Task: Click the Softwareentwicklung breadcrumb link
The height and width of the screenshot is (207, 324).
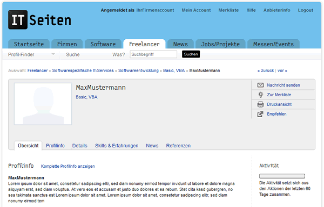Action: coord(138,70)
